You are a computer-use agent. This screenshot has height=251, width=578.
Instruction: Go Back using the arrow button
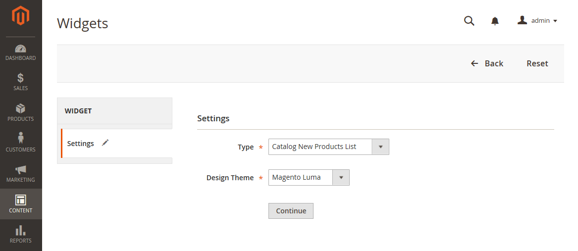tap(487, 63)
